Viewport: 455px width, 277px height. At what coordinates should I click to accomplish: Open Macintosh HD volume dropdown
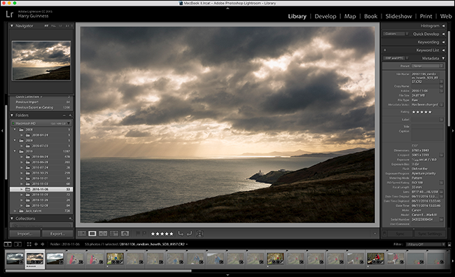(69, 124)
